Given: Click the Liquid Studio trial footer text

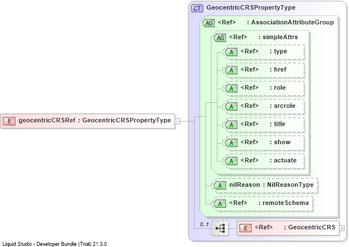Looking at the screenshot, I should click(x=55, y=244).
